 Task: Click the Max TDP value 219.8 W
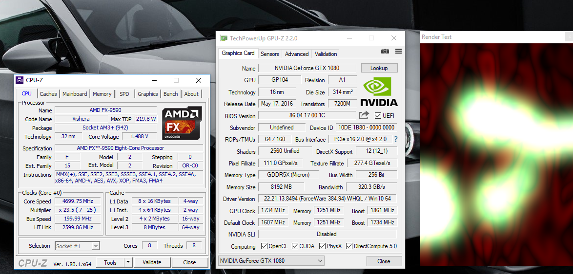tap(146, 119)
